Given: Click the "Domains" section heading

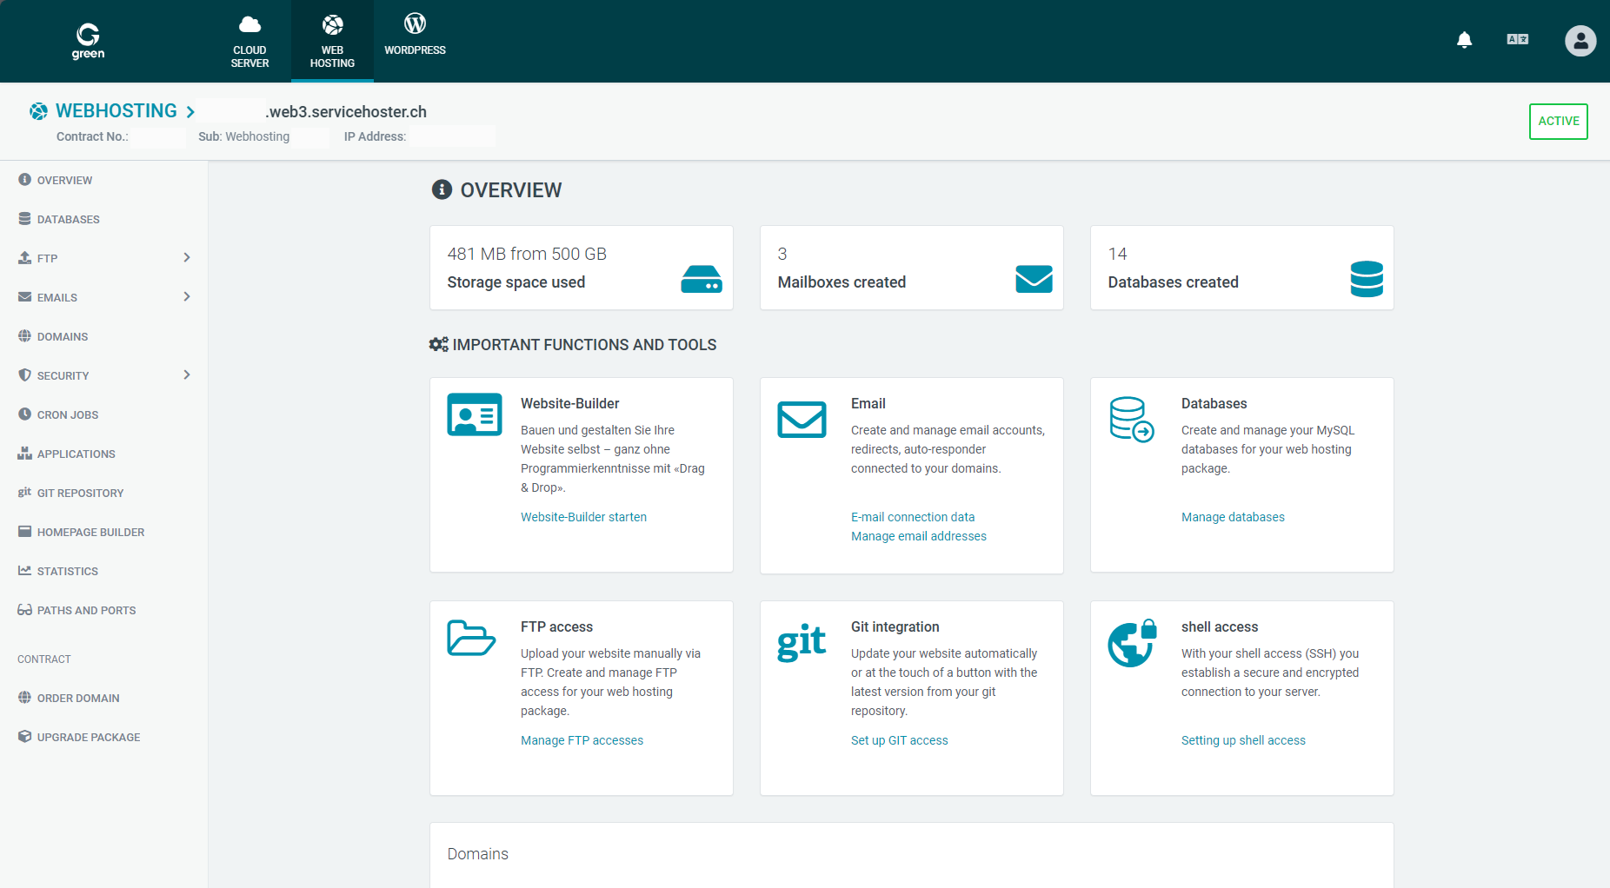Looking at the screenshot, I should pyautogui.click(x=478, y=854).
